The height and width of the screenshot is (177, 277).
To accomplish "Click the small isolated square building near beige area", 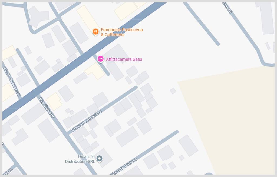I will 173,91.
